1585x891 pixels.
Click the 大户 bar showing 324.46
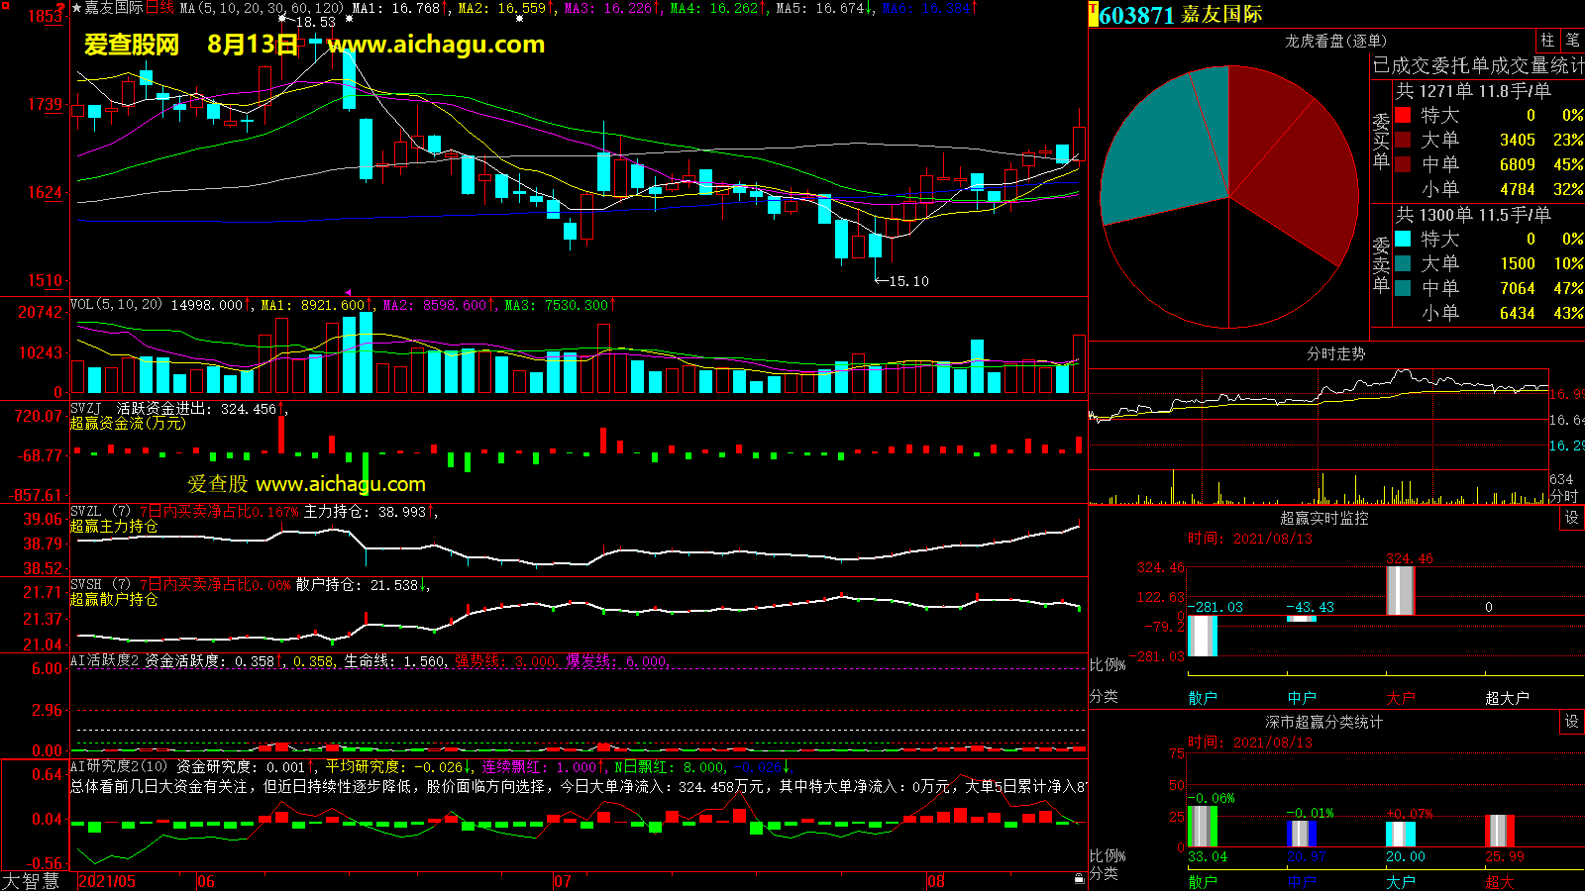coord(1400,590)
